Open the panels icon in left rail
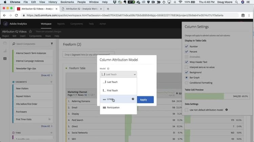This screenshot has height=142, width=254. (5, 43)
